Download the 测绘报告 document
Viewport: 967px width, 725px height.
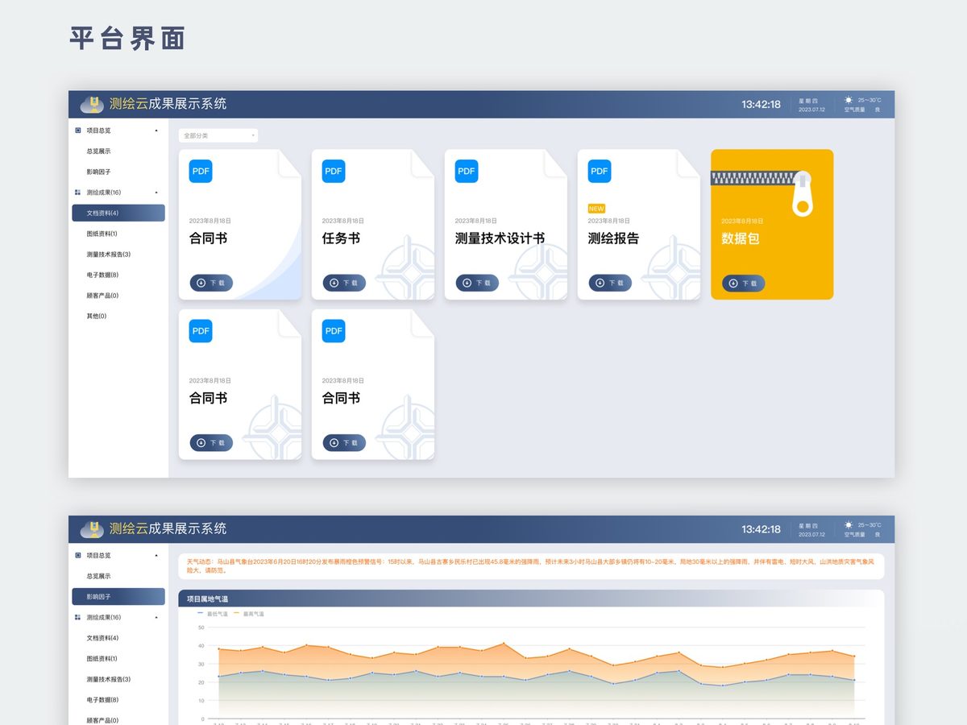click(x=610, y=283)
